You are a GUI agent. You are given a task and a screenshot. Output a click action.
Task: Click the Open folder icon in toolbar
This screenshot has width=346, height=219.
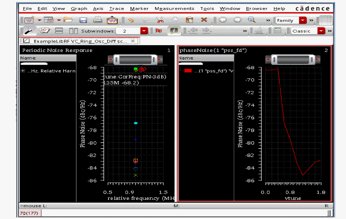(x=68, y=20)
